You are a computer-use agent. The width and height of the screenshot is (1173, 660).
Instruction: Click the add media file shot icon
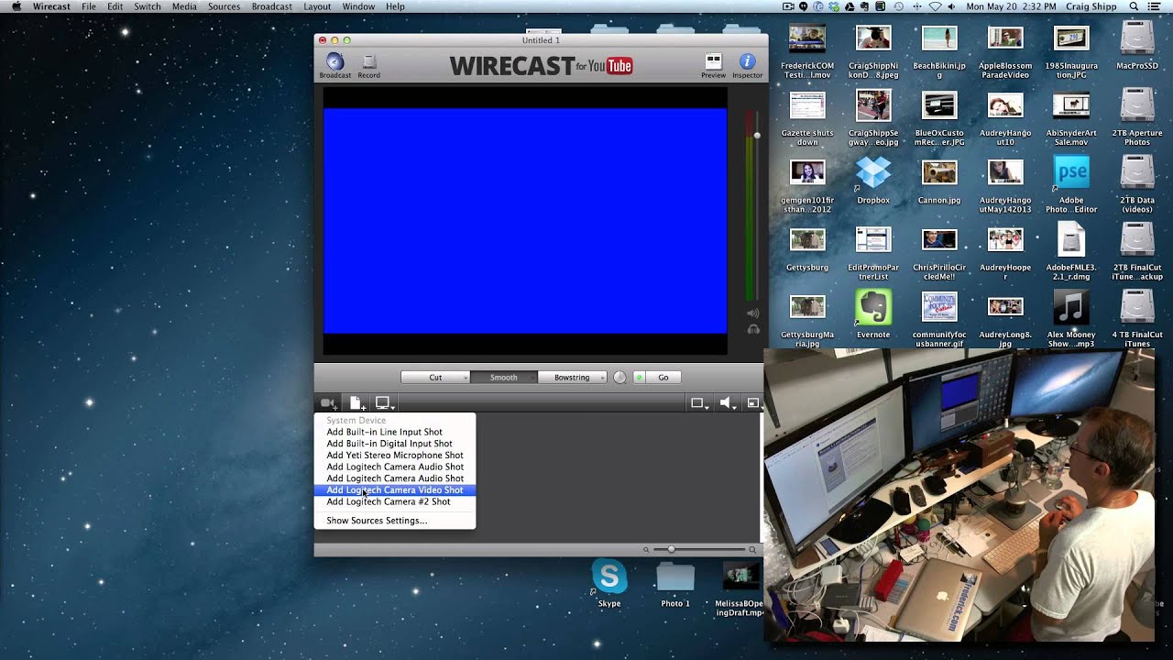click(x=357, y=403)
